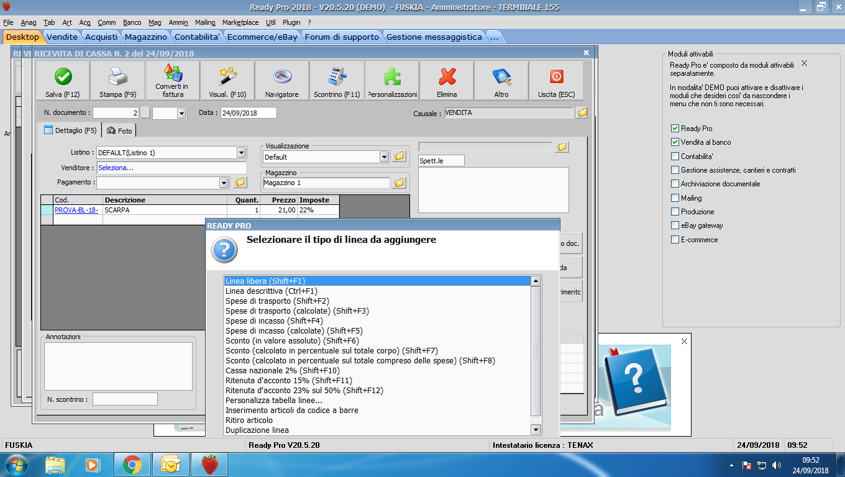Open Personalizzazioni puzzle icon
Image resolution: width=845 pixels, height=477 pixels.
(x=392, y=81)
